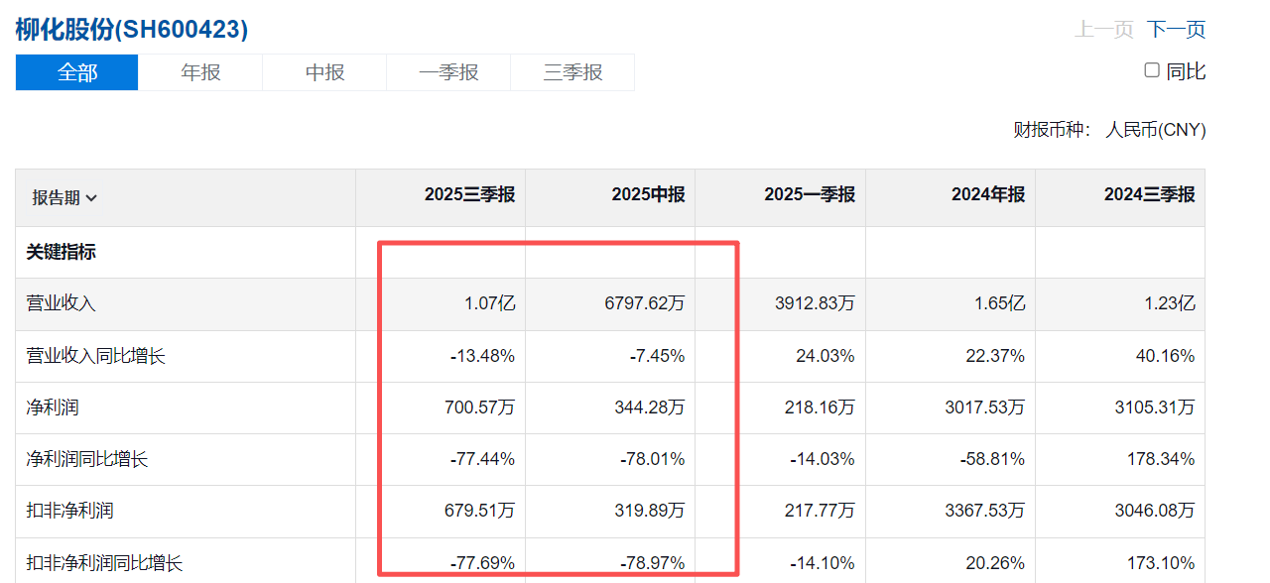The height and width of the screenshot is (583, 1270).
Task: Click the 2025一季报 column header
Action: (809, 195)
